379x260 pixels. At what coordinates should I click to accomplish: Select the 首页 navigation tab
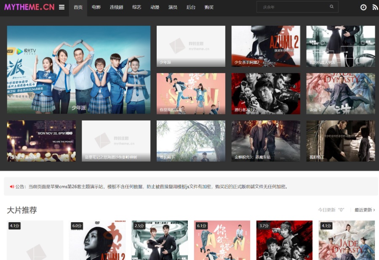point(78,7)
